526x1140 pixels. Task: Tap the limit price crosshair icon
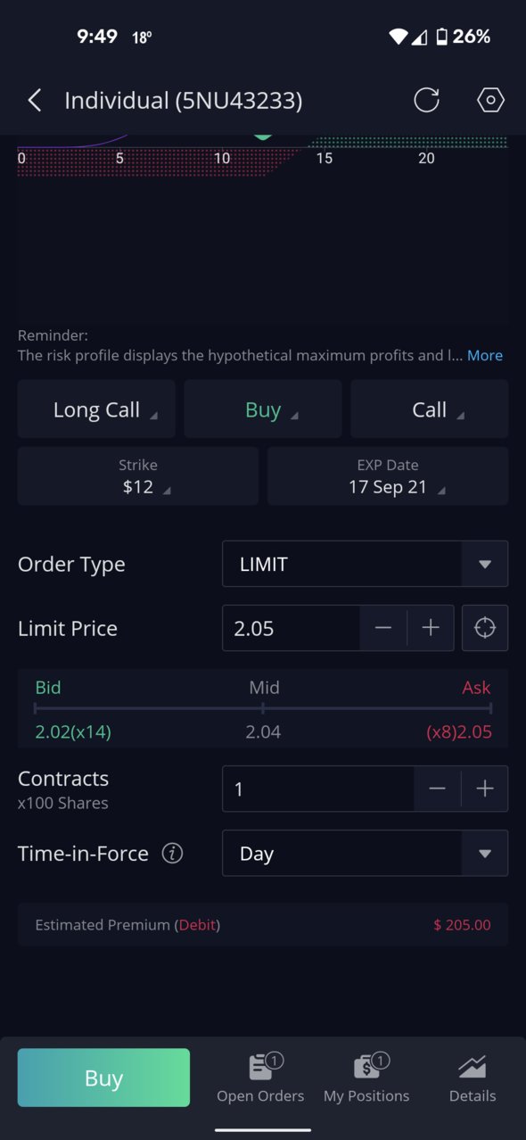[484, 628]
